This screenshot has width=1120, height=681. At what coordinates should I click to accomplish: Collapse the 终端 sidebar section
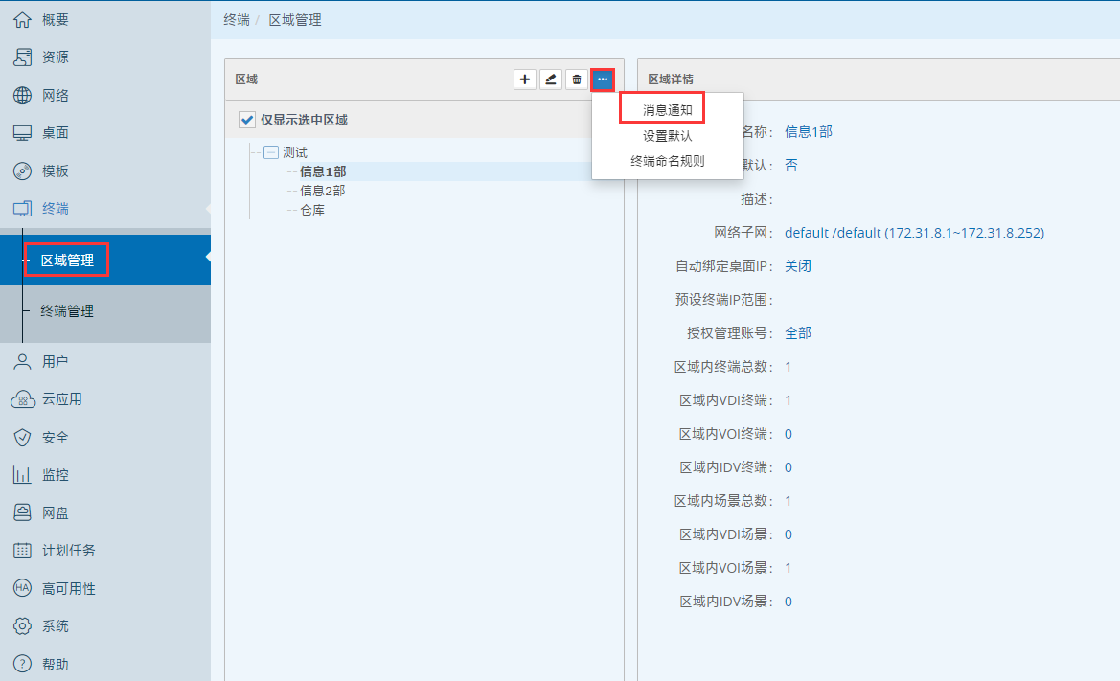click(x=55, y=209)
